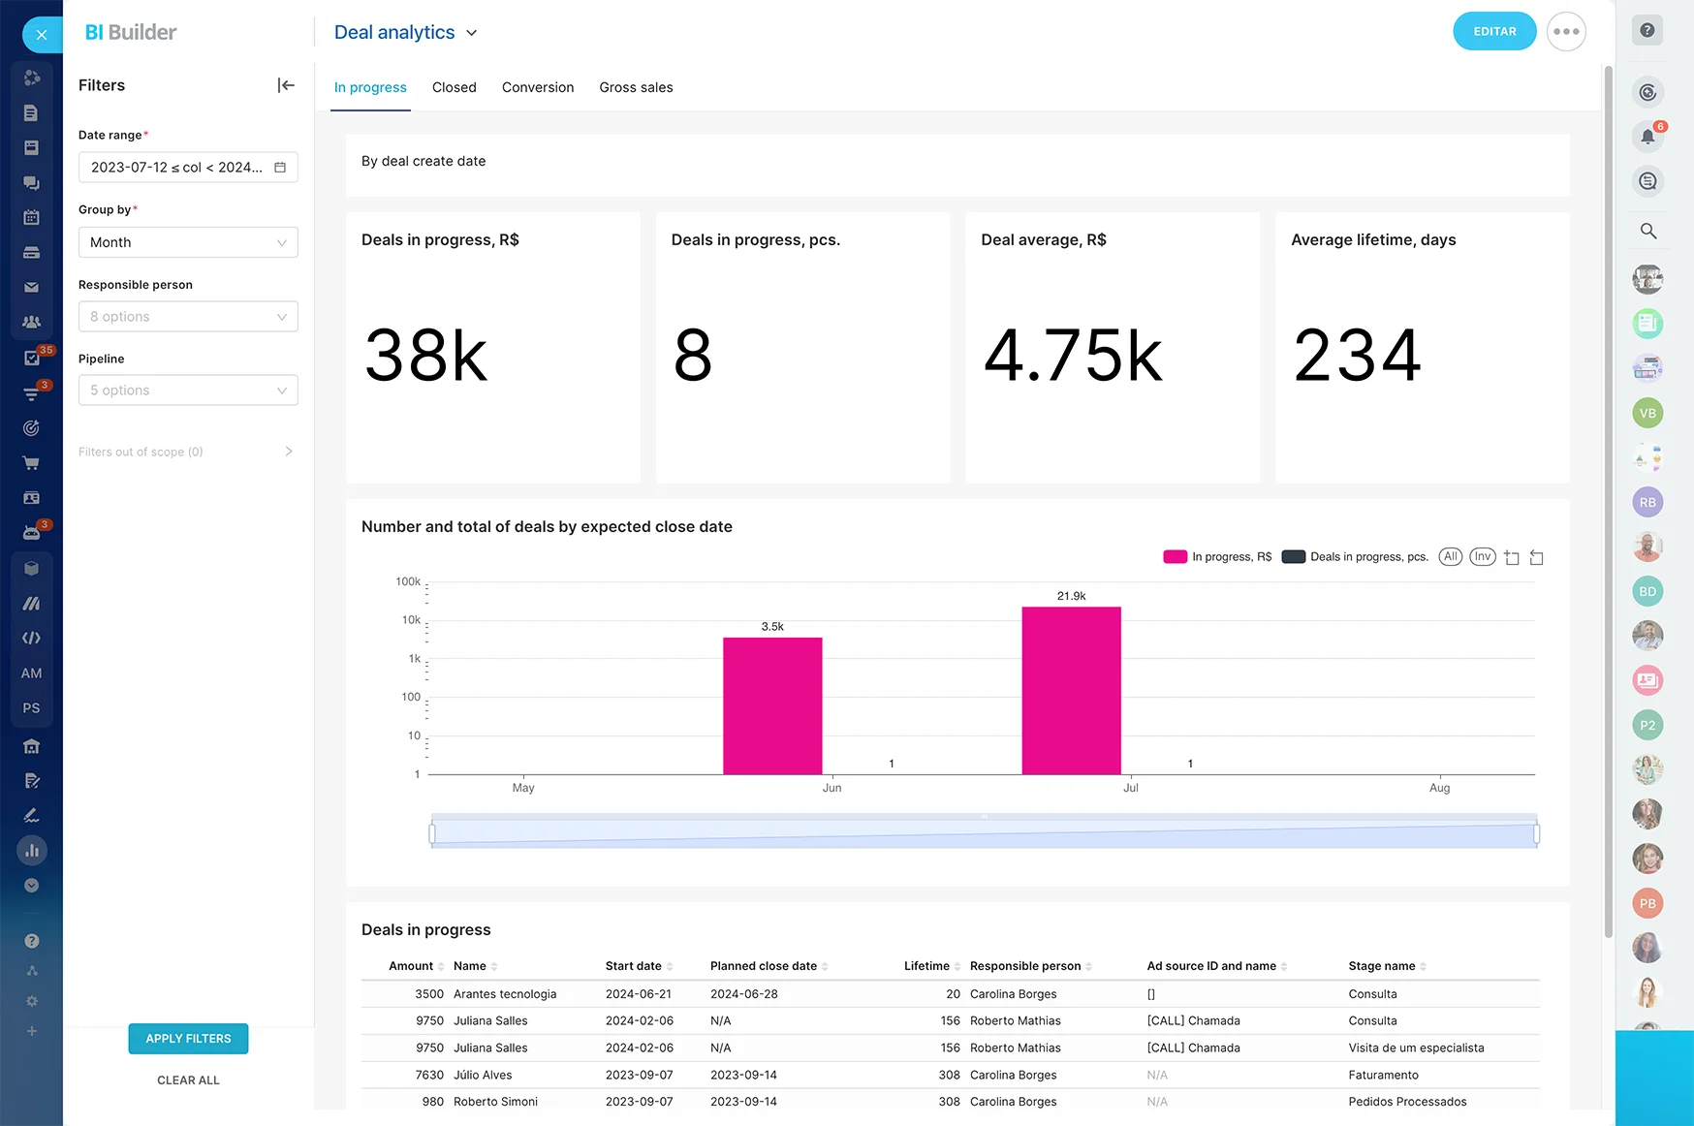Toggle 'In progress, R$' legend series
This screenshot has height=1126, width=1694.
[1217, 557]
